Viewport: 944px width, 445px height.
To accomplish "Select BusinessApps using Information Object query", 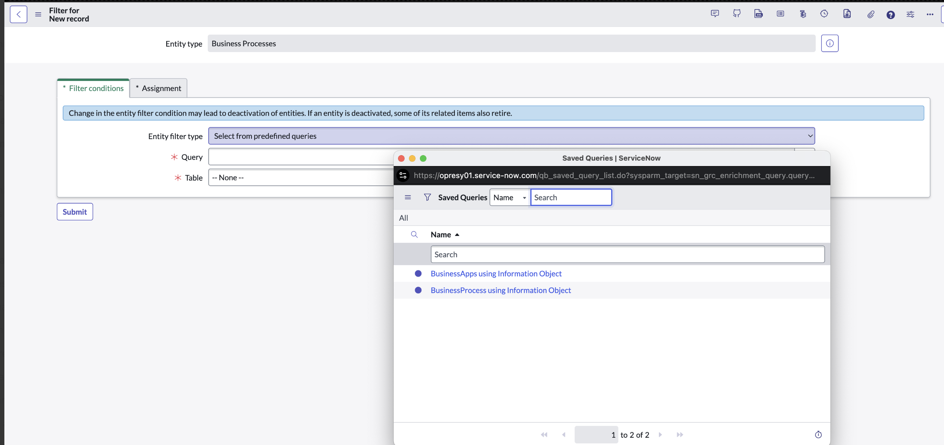I will pos(496,273).
